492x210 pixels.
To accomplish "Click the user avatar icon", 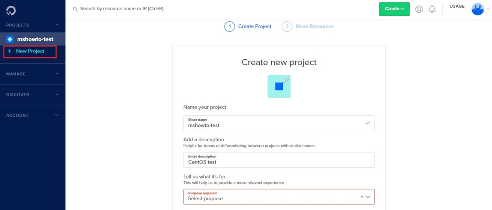I will tap(477, 9).
